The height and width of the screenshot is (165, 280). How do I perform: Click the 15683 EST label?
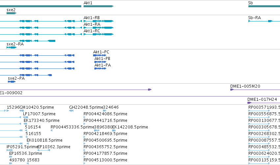(33, 160)
